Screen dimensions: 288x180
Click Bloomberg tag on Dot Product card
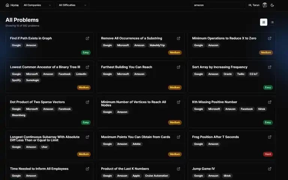pos(18,115)
